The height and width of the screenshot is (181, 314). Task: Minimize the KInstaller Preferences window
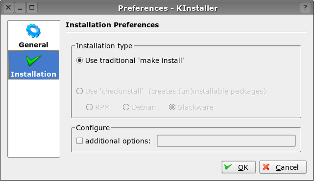pos(20,8)
